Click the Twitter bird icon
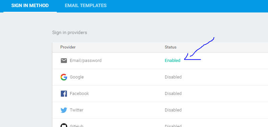Screen dimensions: 268x127 pos(64,110)
